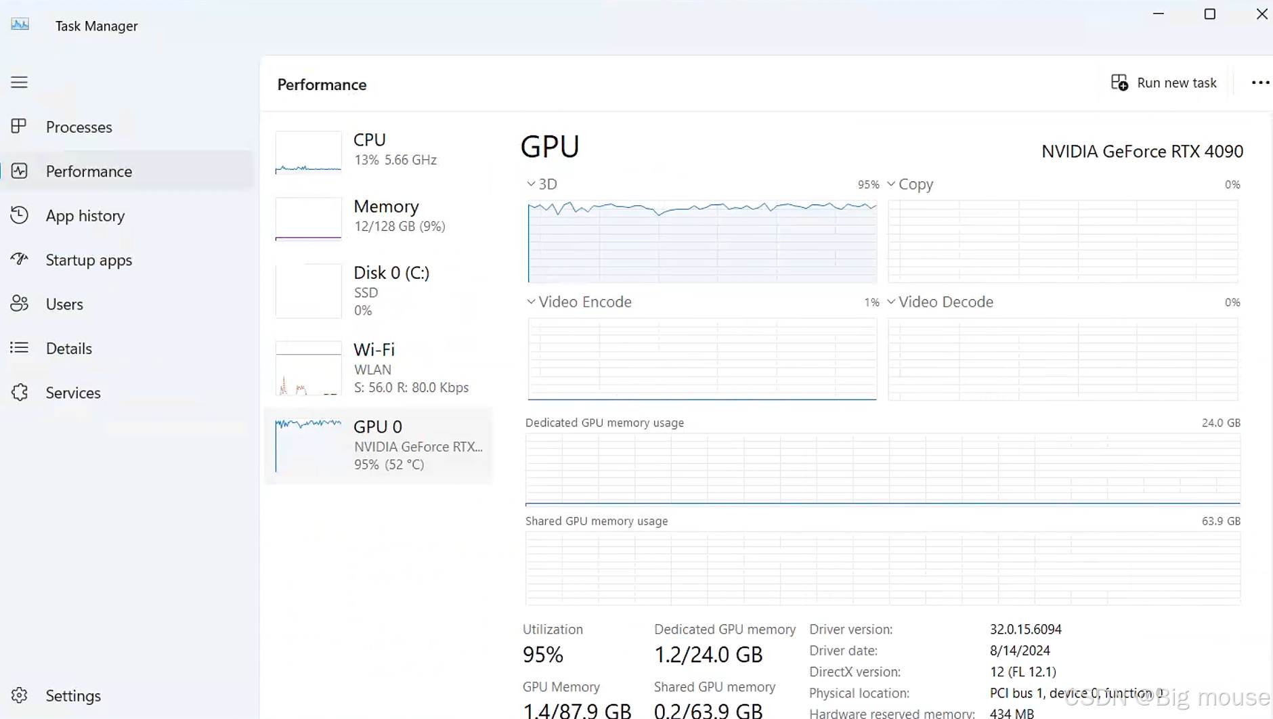
Task: Open the hamburger navigation menu
Action: tap(19, 82)
